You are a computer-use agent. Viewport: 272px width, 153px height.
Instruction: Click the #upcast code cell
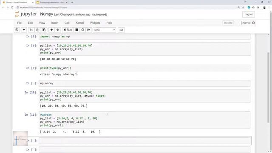tap(144, 120)
